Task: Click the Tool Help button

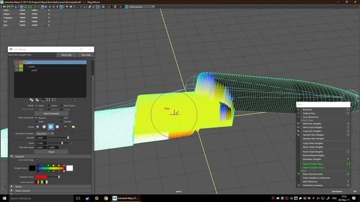Action: [x=86, y=55]
